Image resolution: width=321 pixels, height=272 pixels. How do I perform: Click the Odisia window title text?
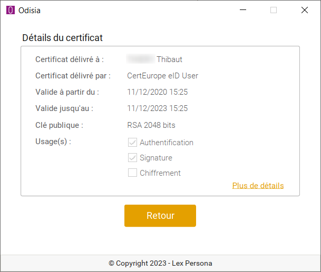(31, 10)
